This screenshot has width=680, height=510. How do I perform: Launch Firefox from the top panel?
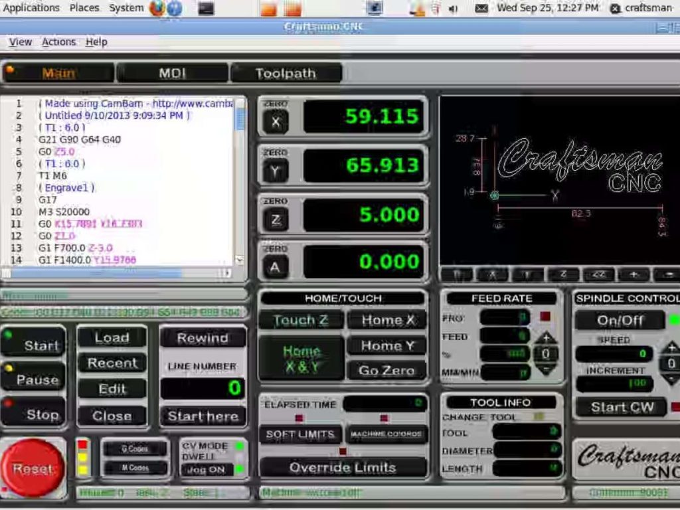[x=157, y=8]
